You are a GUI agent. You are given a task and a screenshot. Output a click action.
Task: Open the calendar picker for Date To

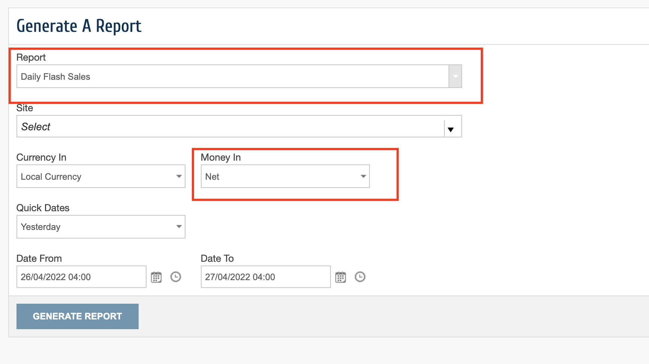(x=340, y=277)
